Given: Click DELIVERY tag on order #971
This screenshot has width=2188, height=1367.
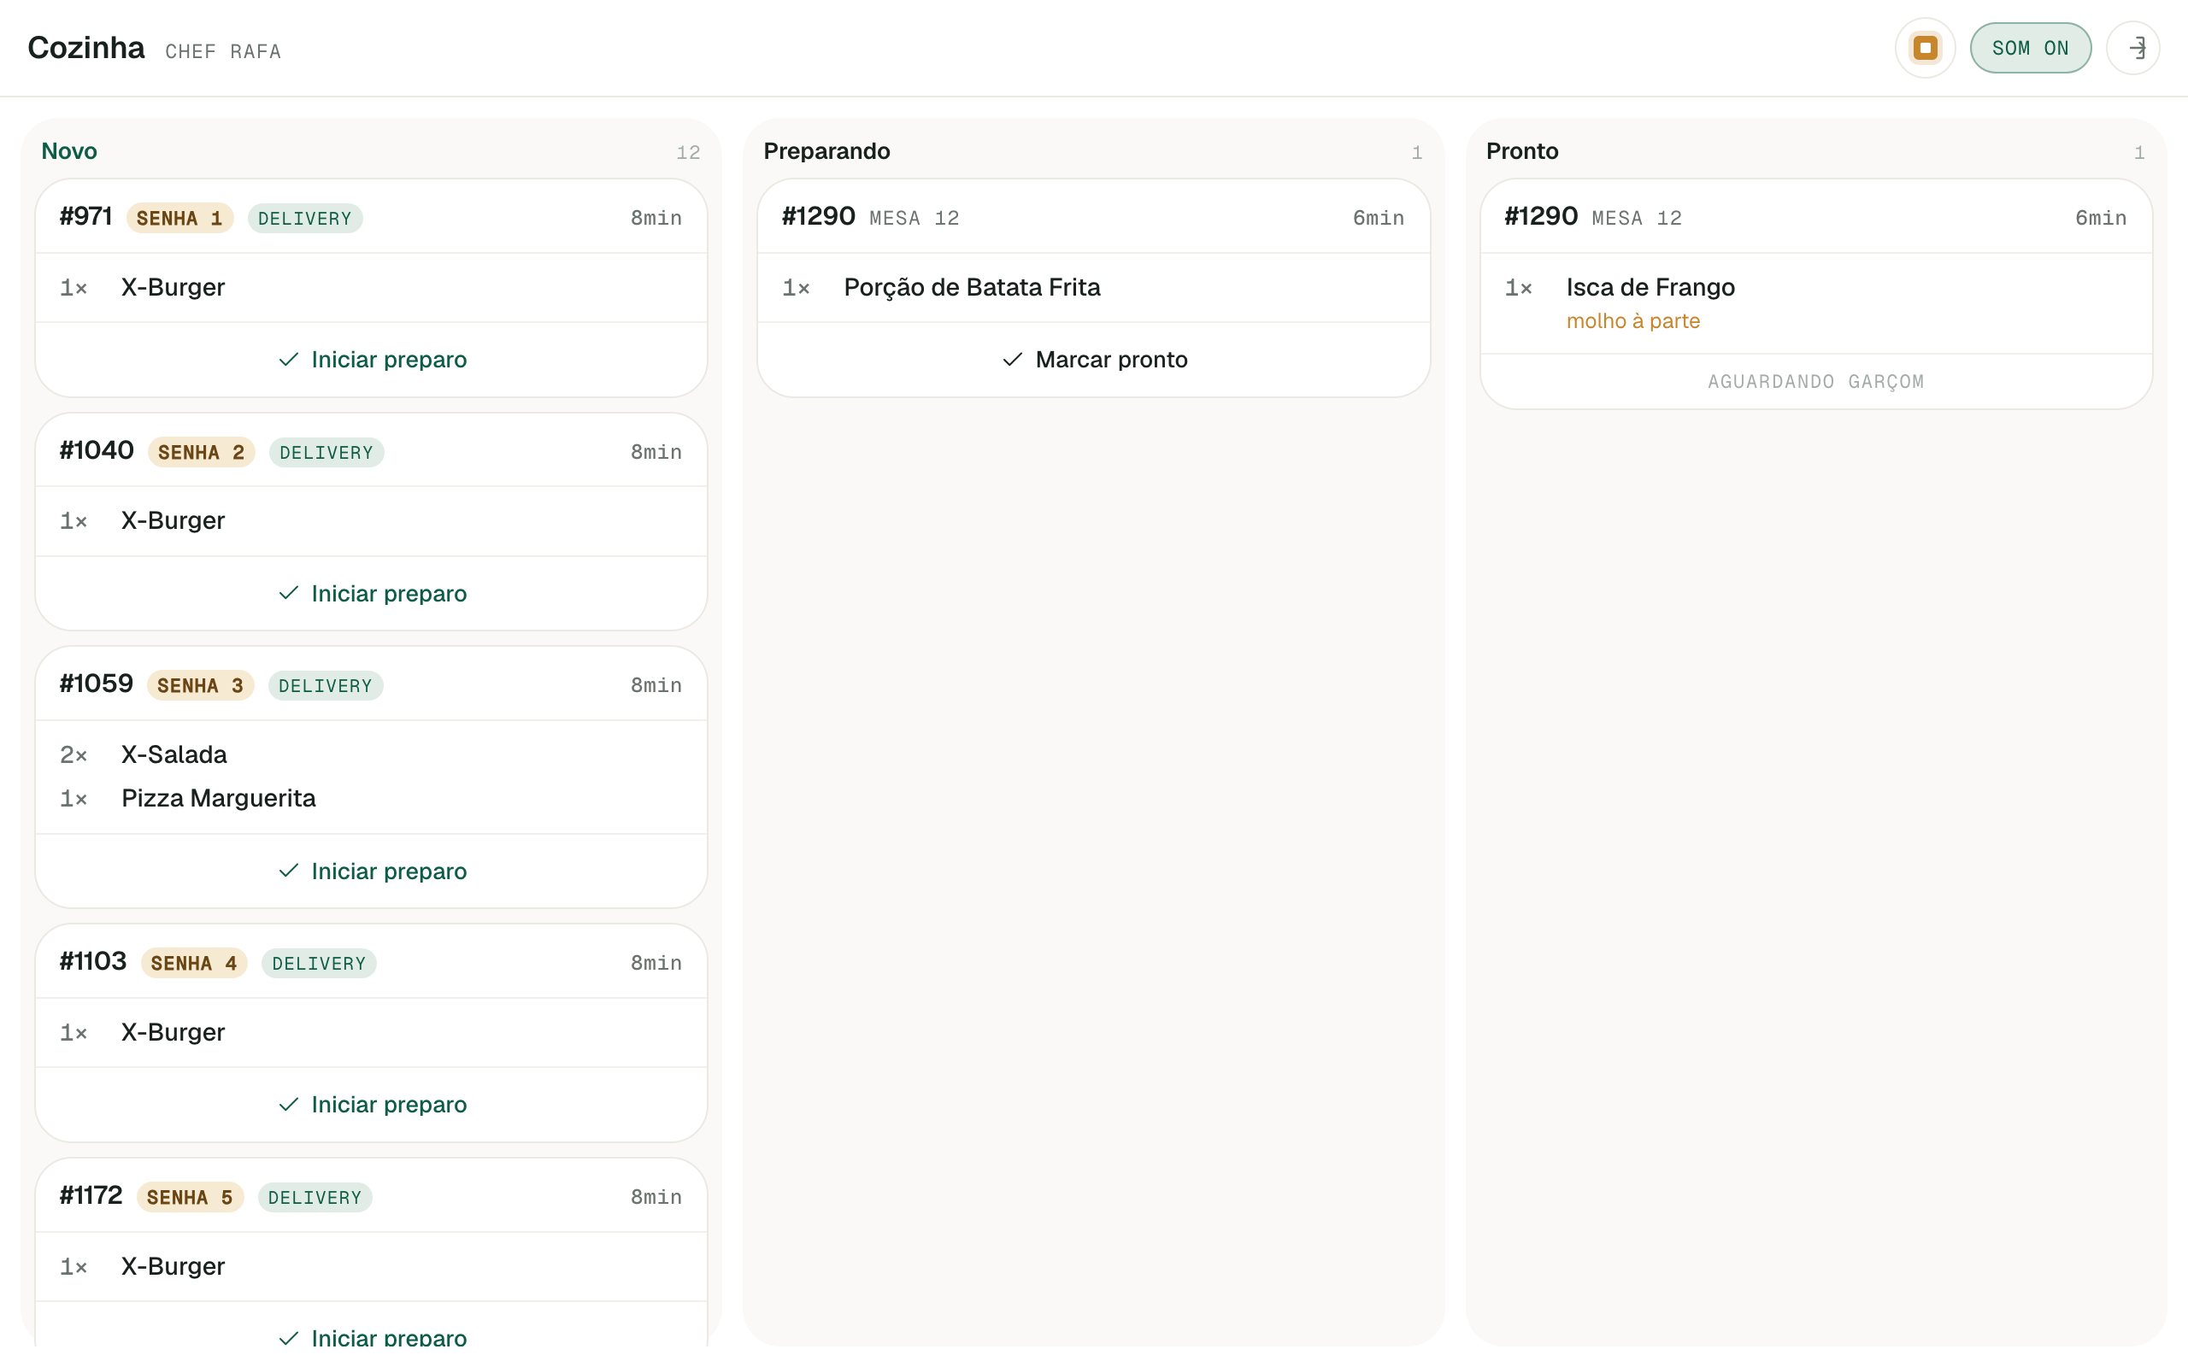Looking at the screenshot, I should tap(306, 218).
